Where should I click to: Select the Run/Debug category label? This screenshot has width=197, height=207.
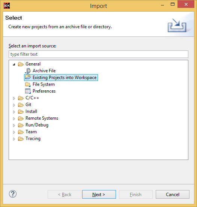point(37,125)
